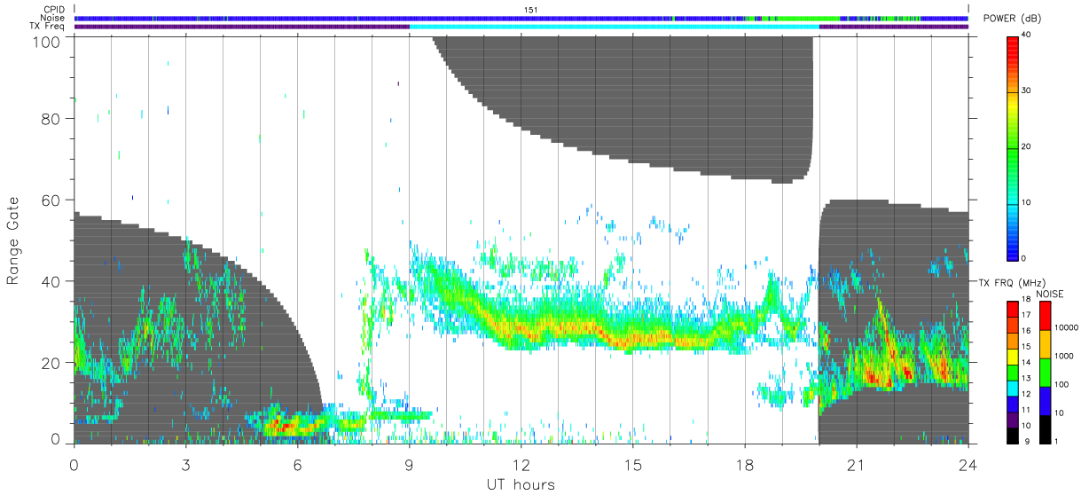Click the 12 tick on UT hours axis
The width and height of the screenshot is (1089, 503).
click(521, 465)
